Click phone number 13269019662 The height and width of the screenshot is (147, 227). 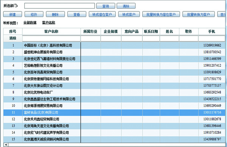tap(212, 45)
